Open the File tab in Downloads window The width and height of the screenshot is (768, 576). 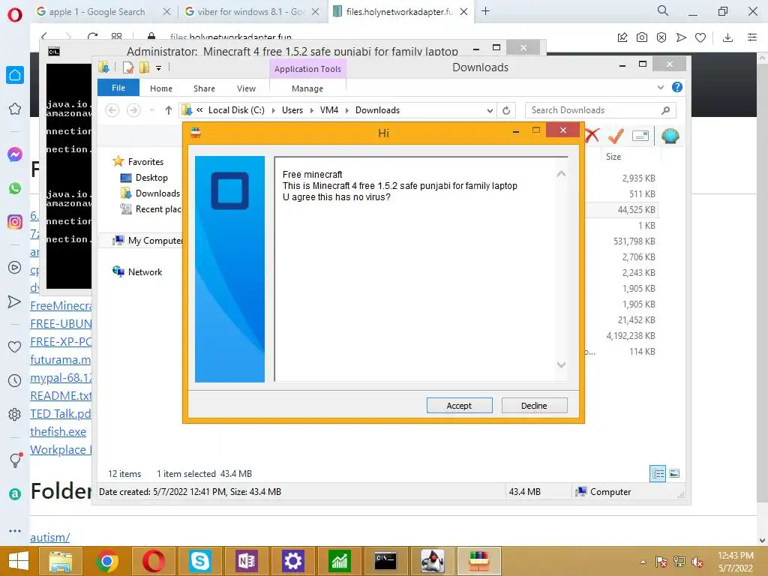[118, 88]
